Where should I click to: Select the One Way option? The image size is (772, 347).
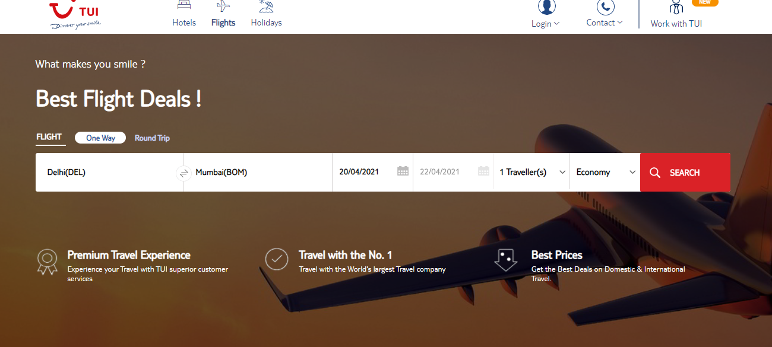coord(100,138)
